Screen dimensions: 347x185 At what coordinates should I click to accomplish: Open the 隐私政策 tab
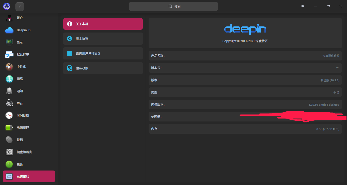click(x=103, y=68)
